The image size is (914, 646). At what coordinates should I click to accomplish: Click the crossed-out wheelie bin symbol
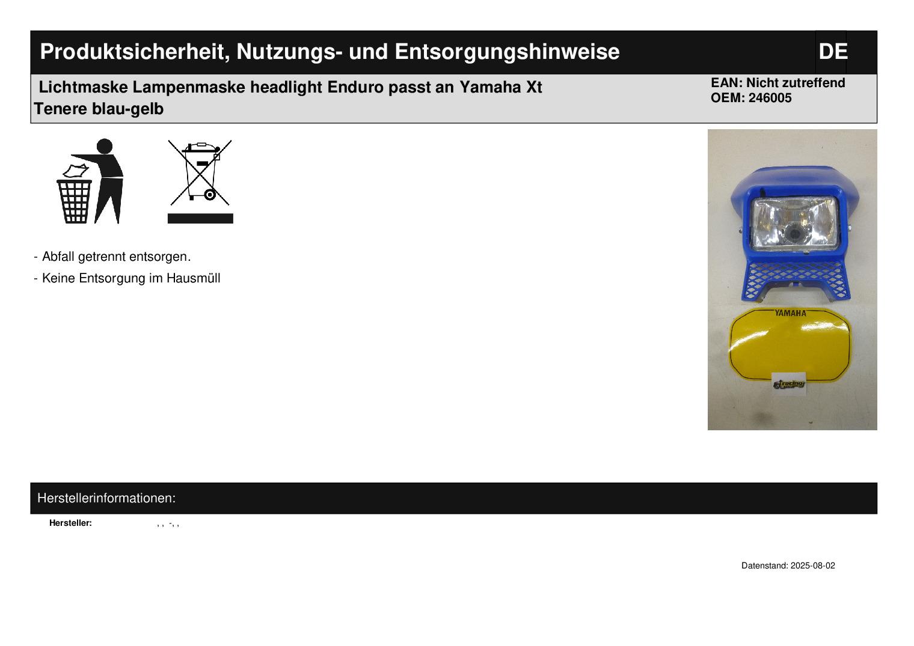(x=200, y=173)
